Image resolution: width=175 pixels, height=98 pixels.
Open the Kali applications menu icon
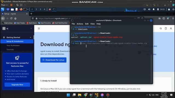(x=2, y=9)
